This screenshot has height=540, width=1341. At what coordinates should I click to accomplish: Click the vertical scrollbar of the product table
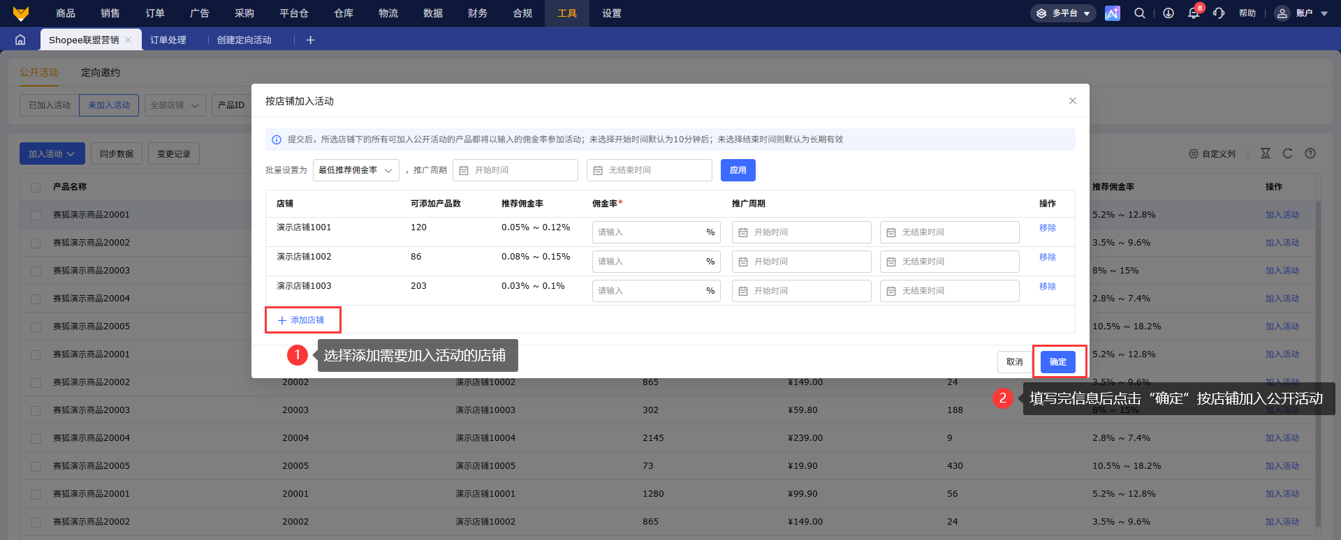pos(1318,363)
